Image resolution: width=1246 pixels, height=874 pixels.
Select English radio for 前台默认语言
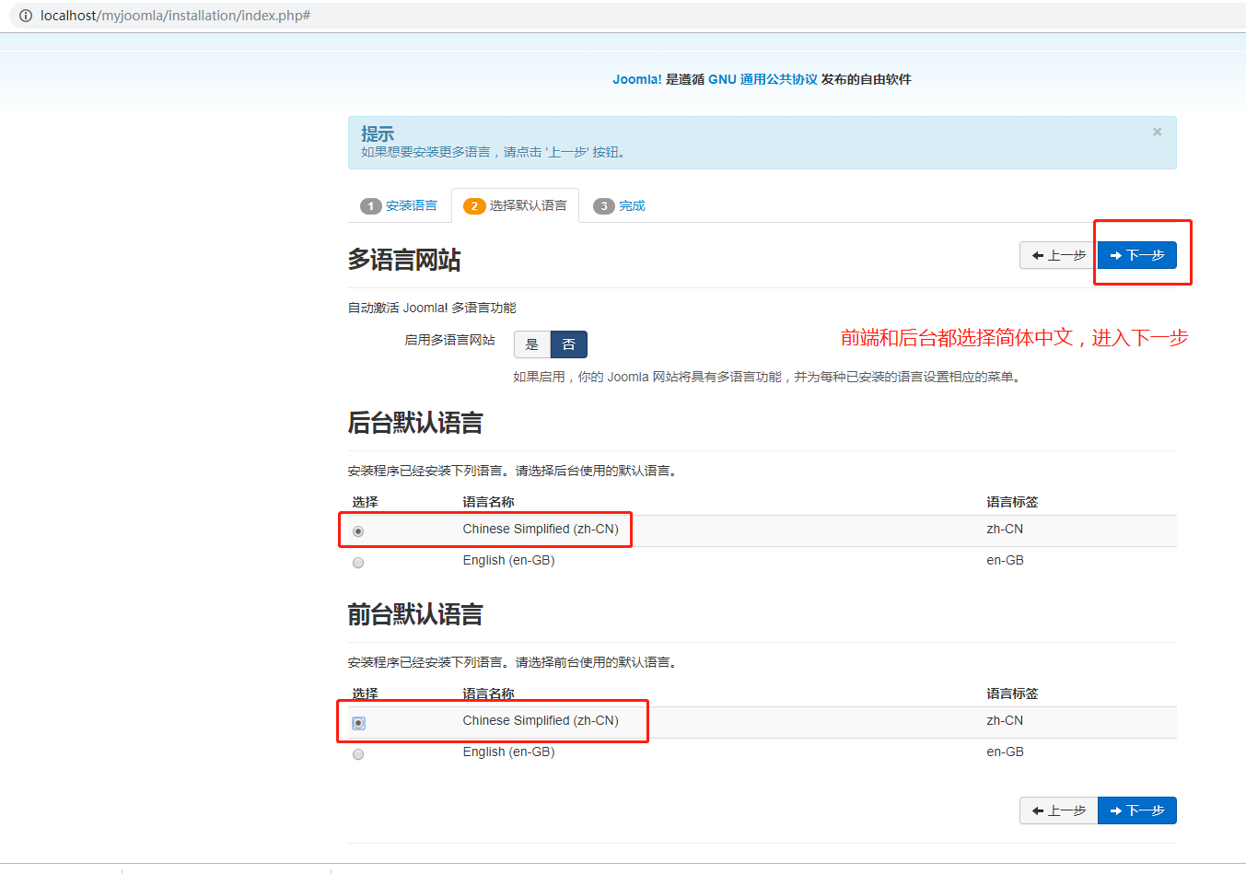click(358, 754)
